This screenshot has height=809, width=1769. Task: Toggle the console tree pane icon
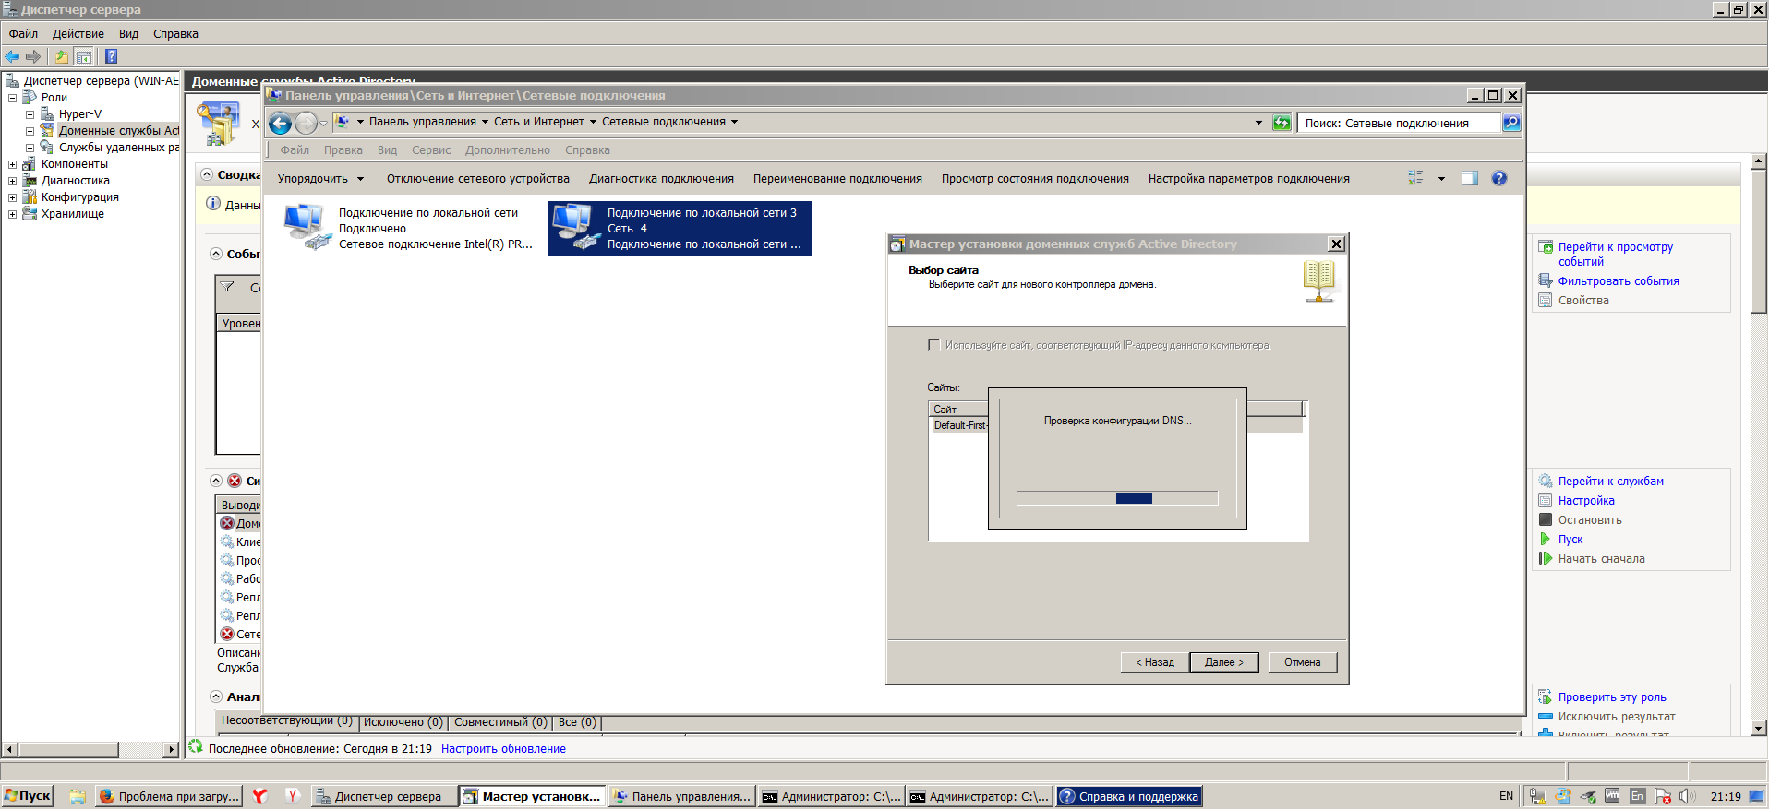[84, 56]
